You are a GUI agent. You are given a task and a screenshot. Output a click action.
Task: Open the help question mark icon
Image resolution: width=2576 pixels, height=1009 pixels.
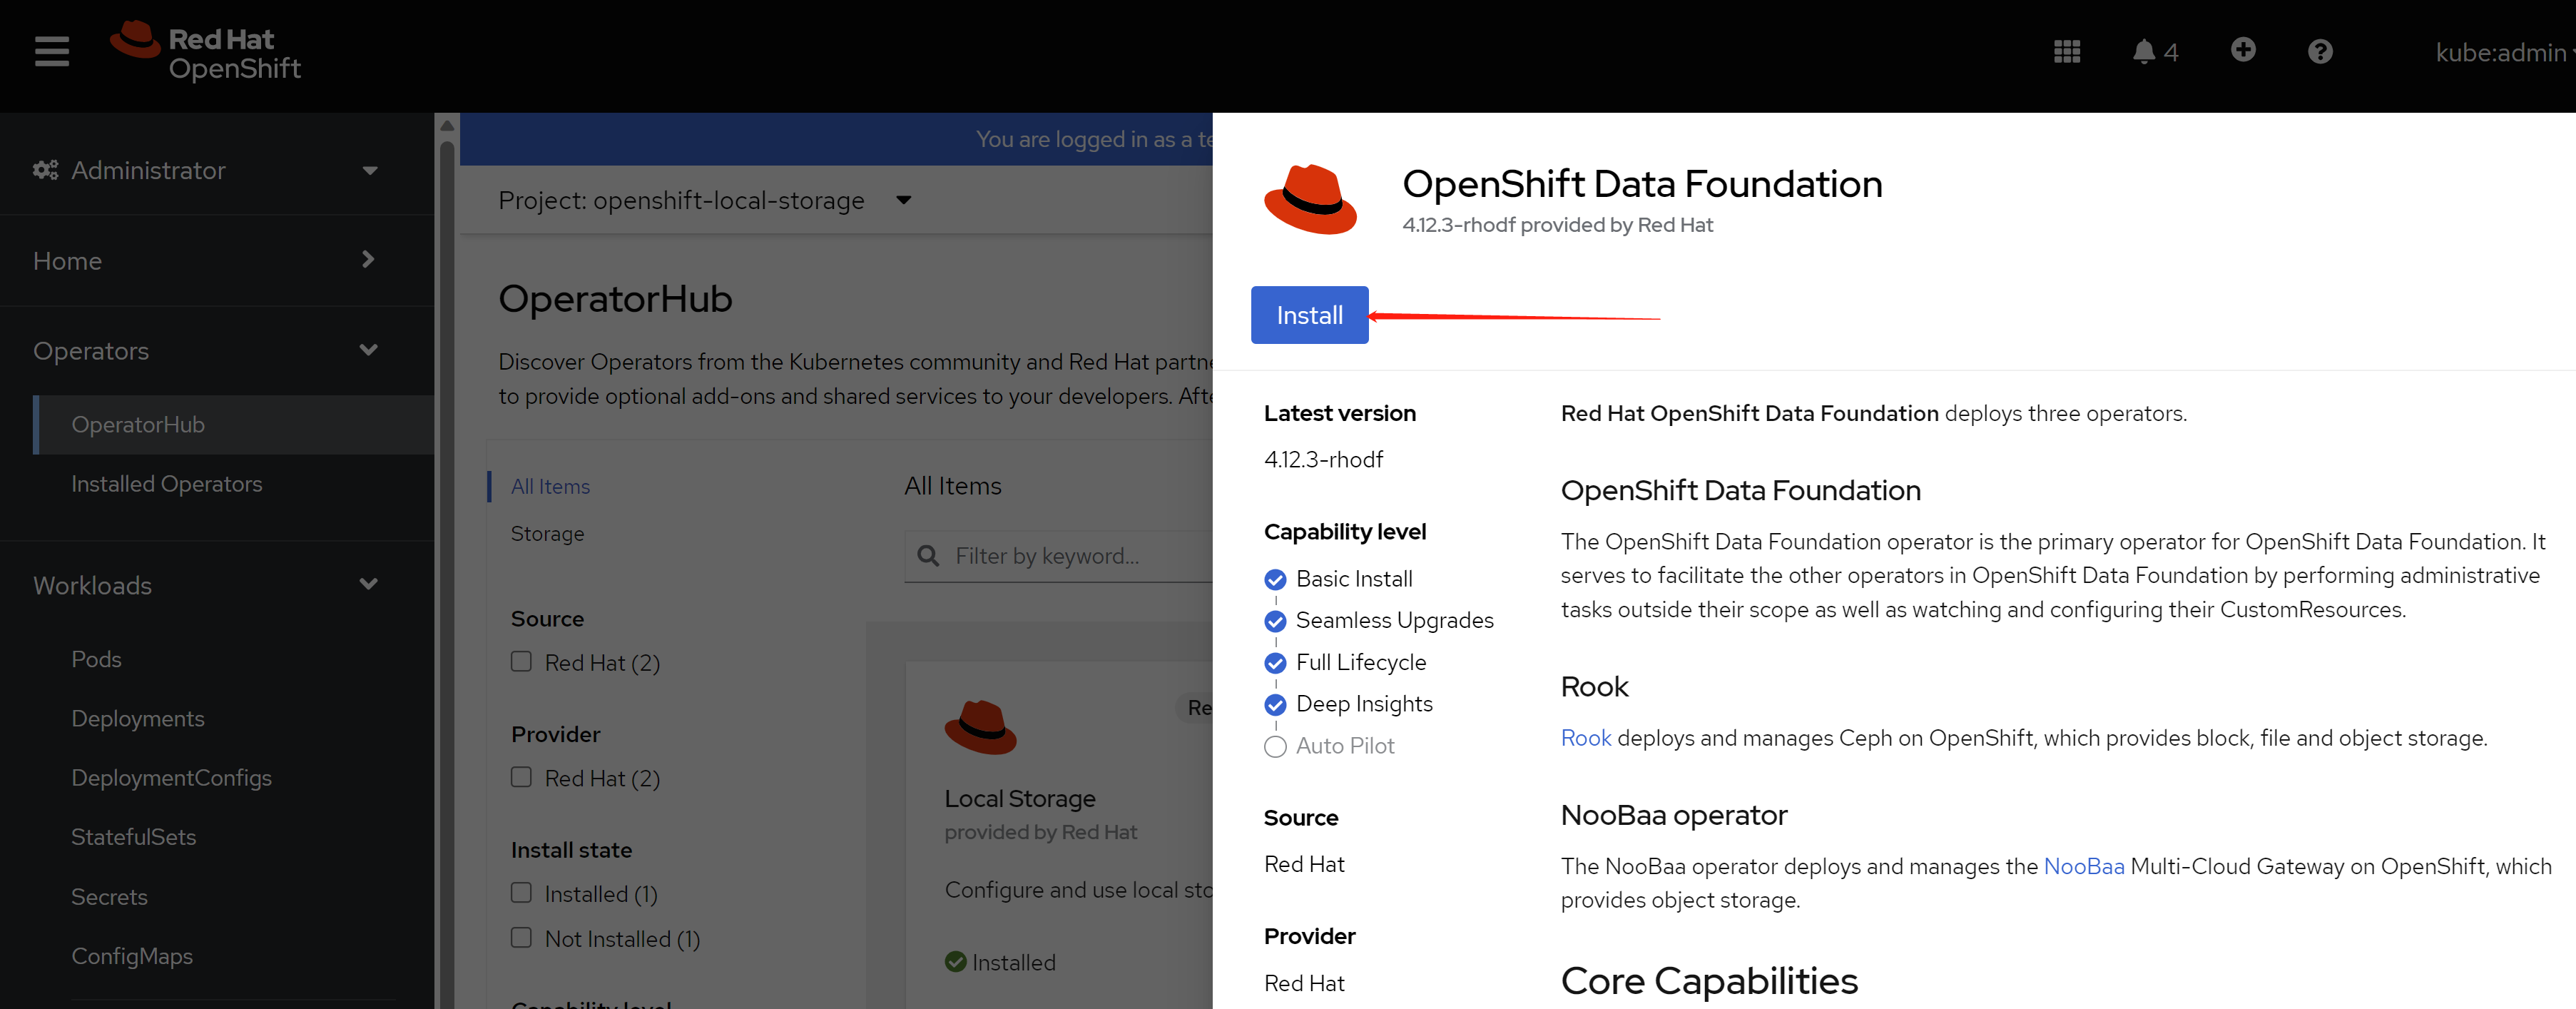tap(2319, 51)
